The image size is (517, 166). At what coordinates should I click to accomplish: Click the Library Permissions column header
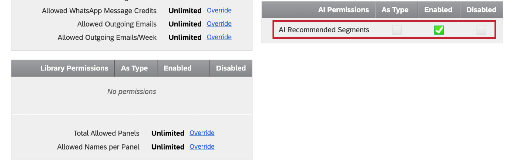(x=74, y=68)
